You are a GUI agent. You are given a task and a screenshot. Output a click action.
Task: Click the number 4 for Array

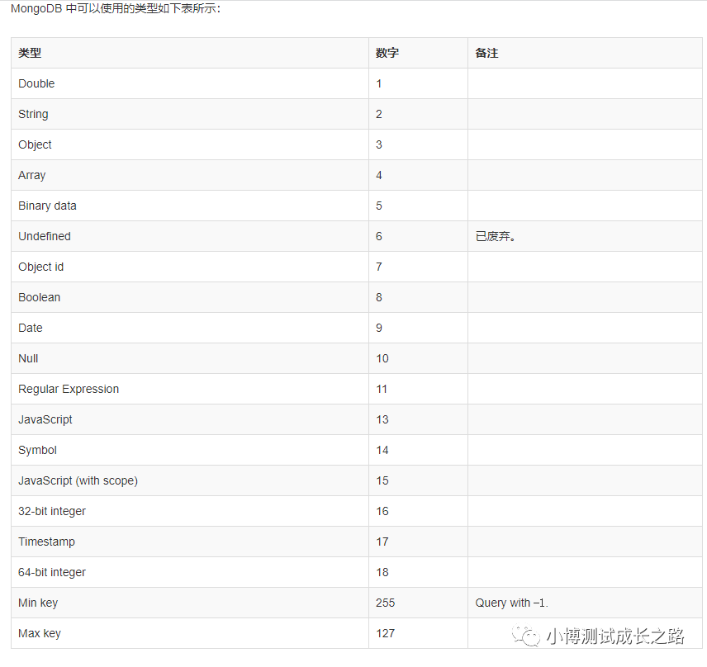(x=379, y=175)
